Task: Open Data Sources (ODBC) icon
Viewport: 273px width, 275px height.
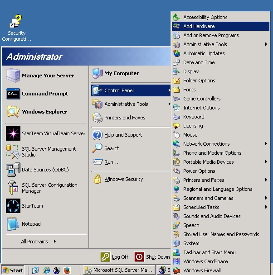Action: click(x=13, y=170)
